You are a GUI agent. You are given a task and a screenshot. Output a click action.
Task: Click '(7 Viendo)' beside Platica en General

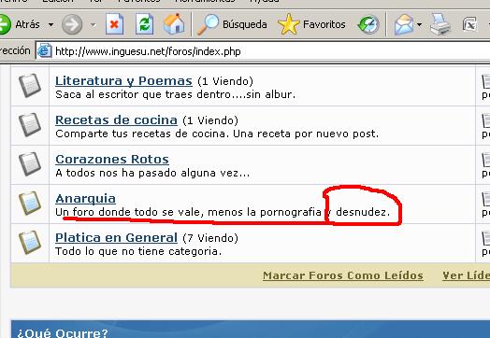pos(210,238)
